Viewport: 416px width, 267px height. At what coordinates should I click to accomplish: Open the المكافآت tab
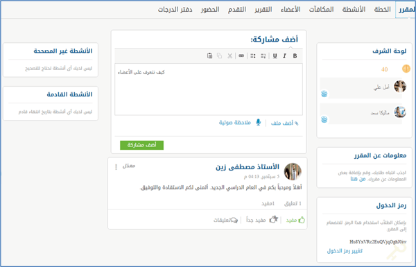321,10
